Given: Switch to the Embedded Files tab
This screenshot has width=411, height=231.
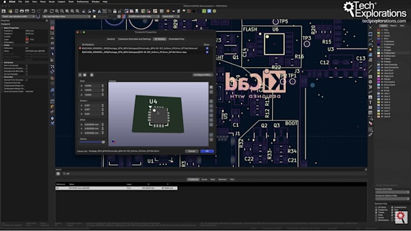Looking at the screenshot, I should point(176,39).
